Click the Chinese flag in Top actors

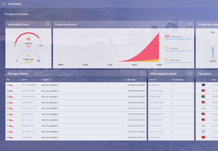point(203,137)
